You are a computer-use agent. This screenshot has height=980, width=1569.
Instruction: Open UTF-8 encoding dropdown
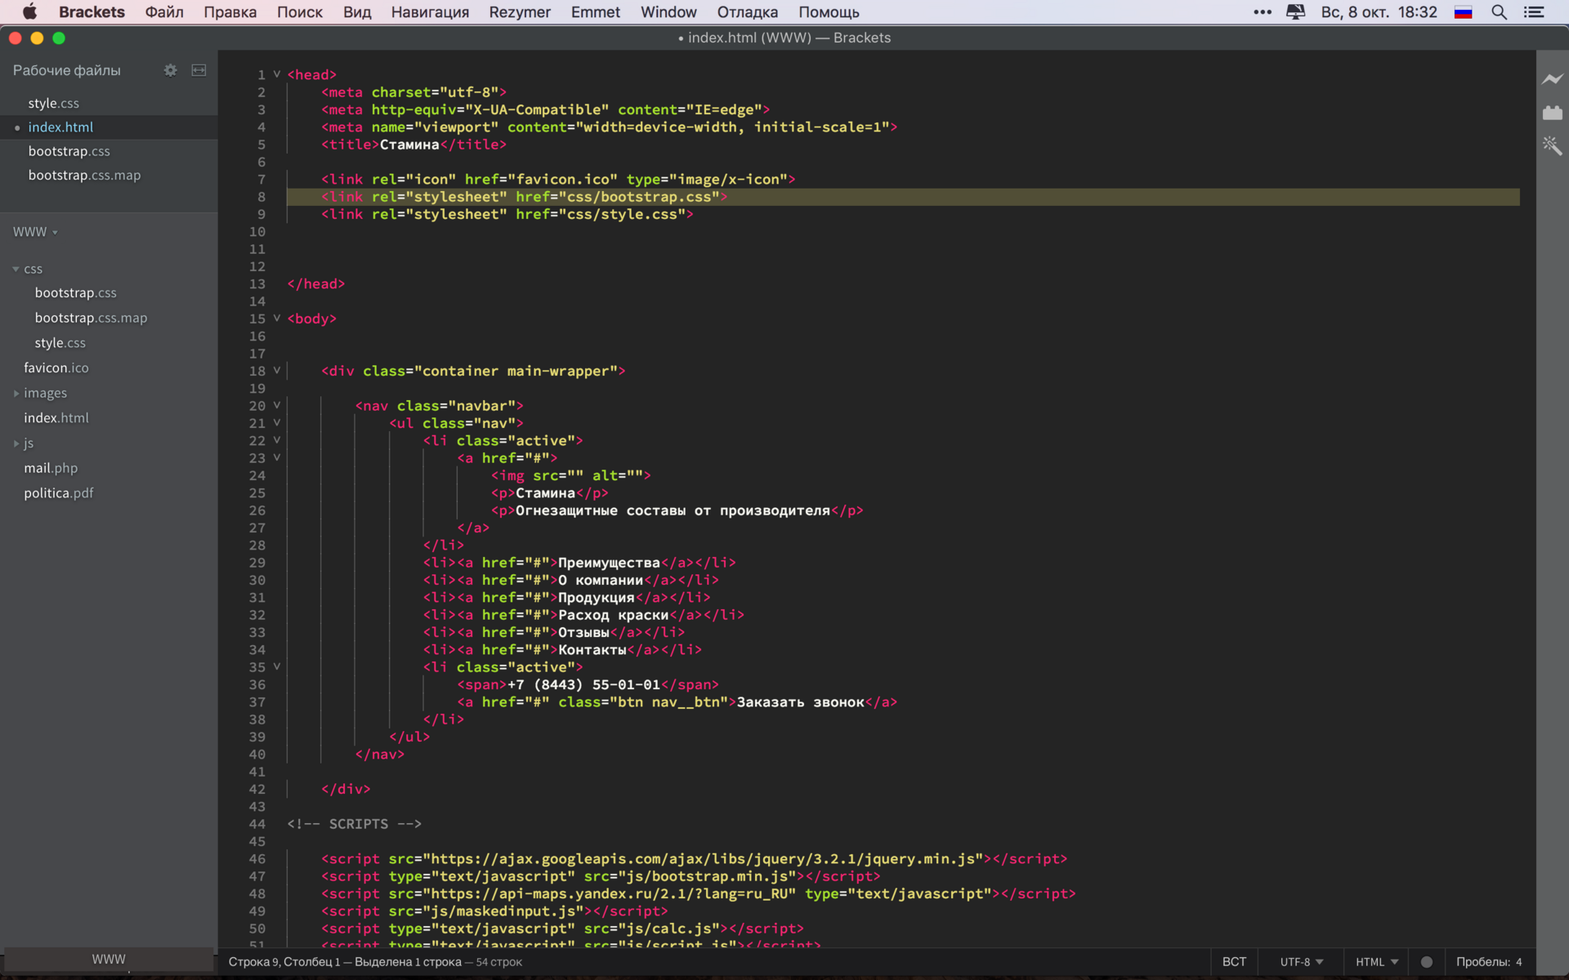(1301, 962)
